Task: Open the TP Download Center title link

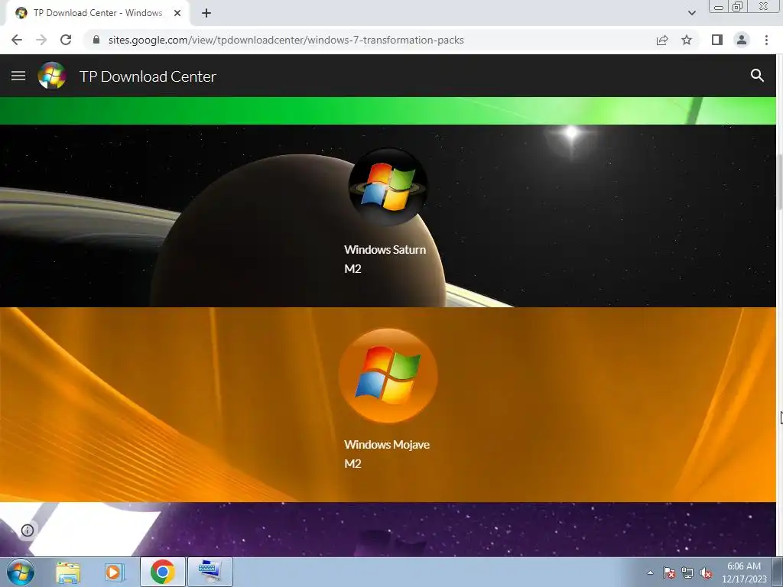Action: 148,76
